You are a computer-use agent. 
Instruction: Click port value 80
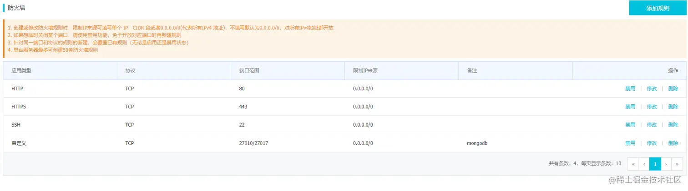(242, 88)
